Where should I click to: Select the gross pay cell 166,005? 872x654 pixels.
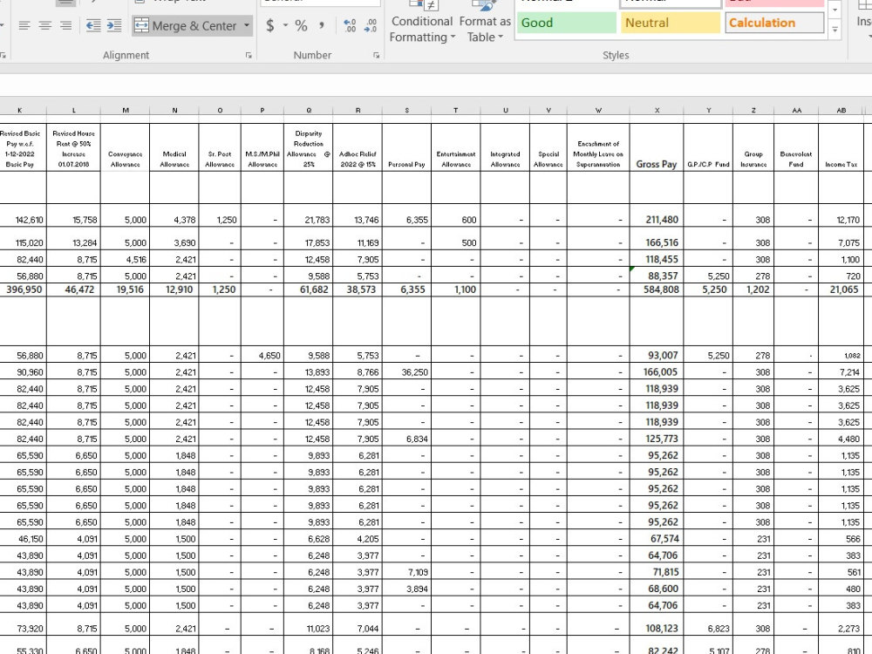[657, 372]
